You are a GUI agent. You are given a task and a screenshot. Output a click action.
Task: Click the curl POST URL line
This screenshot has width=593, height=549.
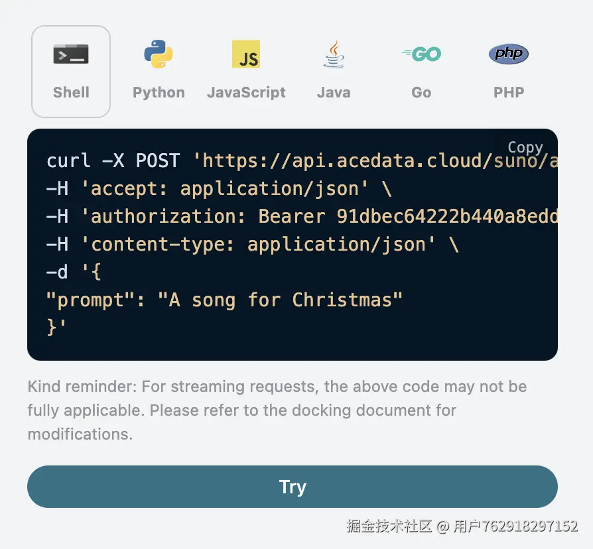[302, 160]
